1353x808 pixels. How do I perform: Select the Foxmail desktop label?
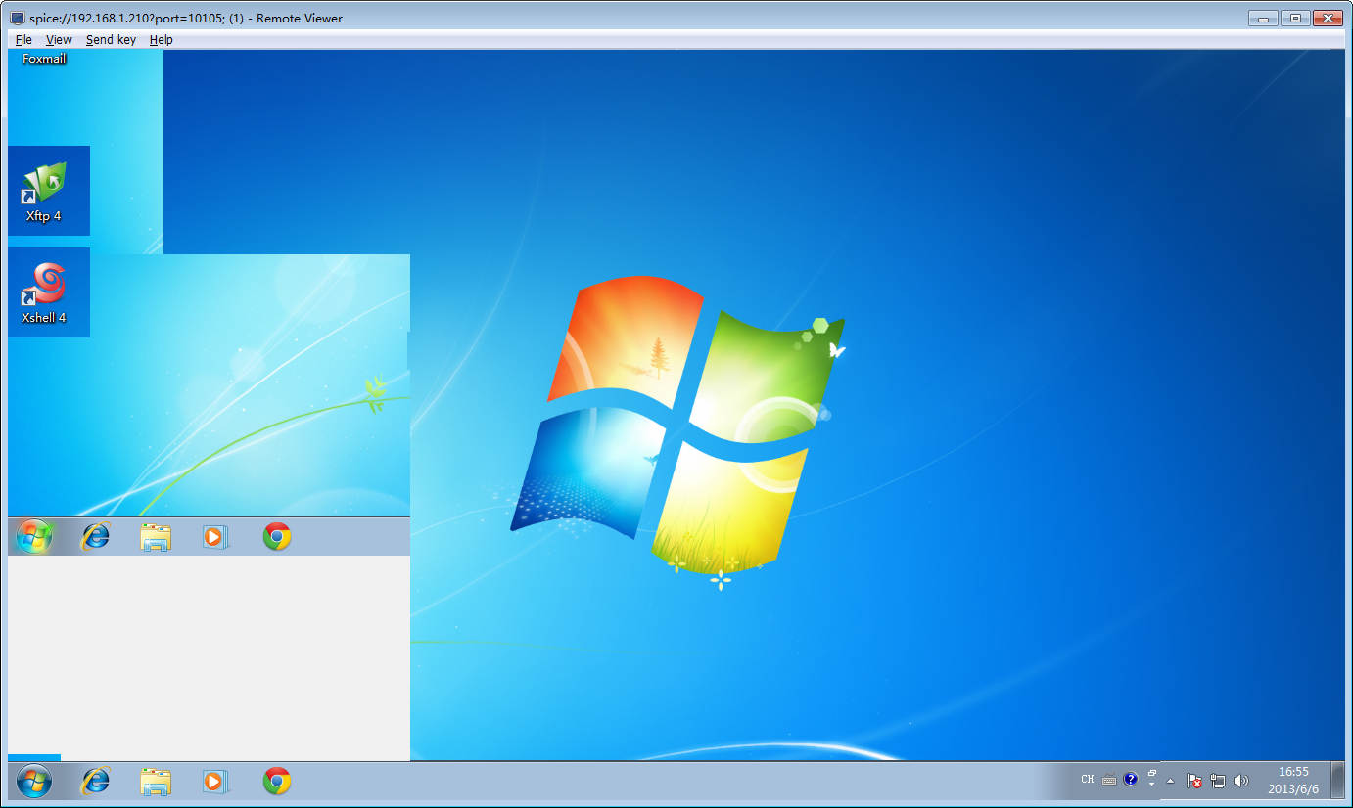[44, 59]
